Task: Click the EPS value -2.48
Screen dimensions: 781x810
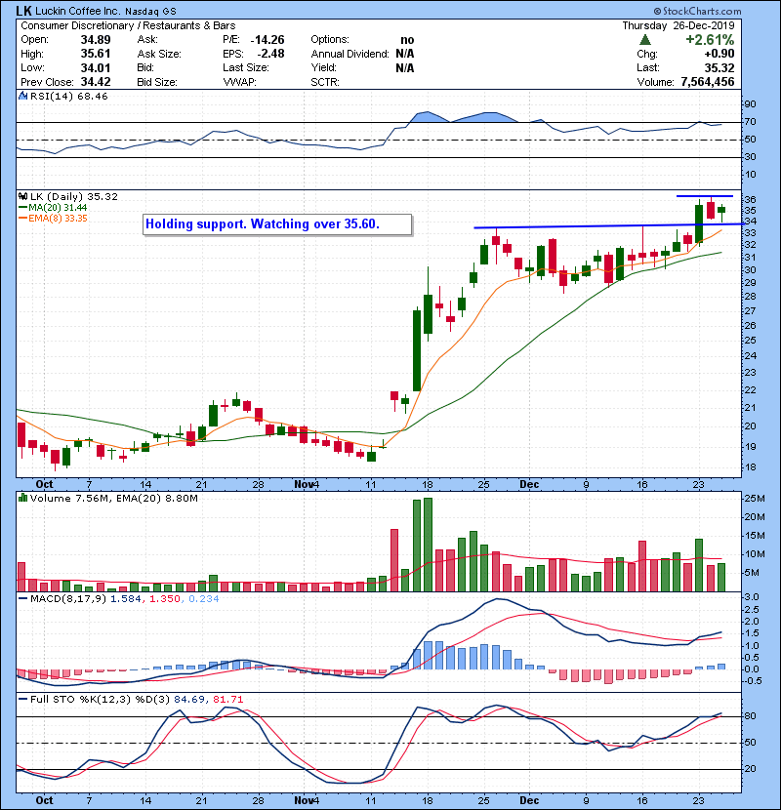Action: coord(270,54)
